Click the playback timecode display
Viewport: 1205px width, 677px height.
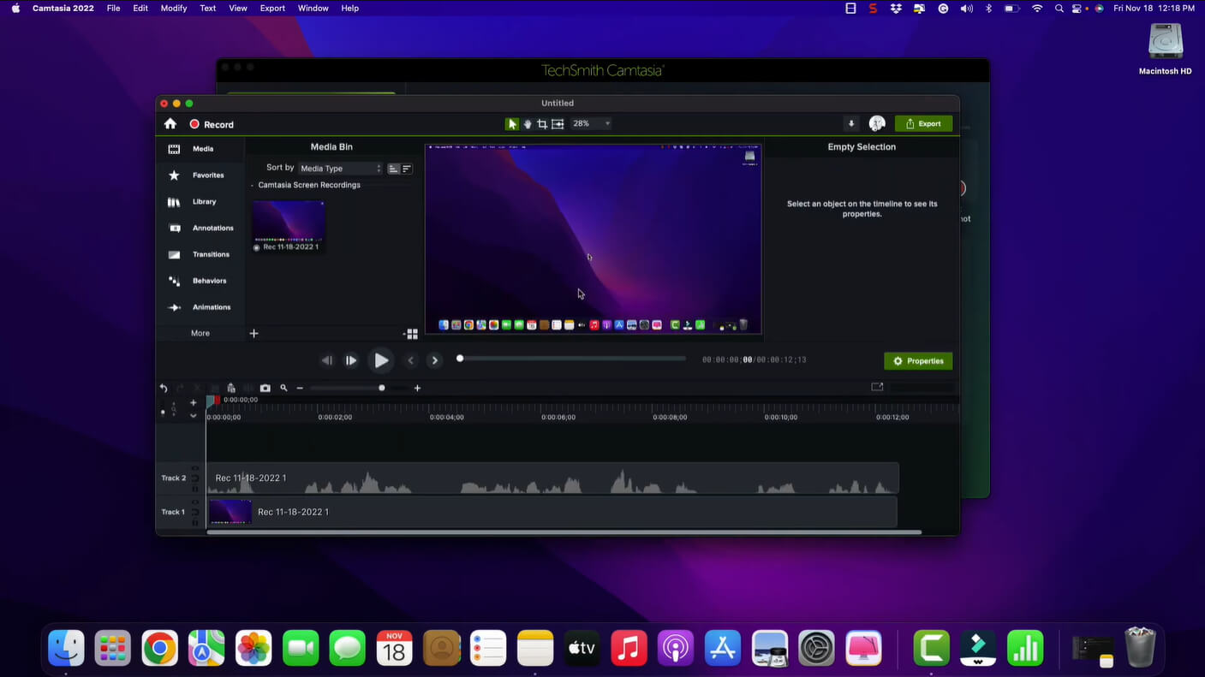(x=755, y=360)
